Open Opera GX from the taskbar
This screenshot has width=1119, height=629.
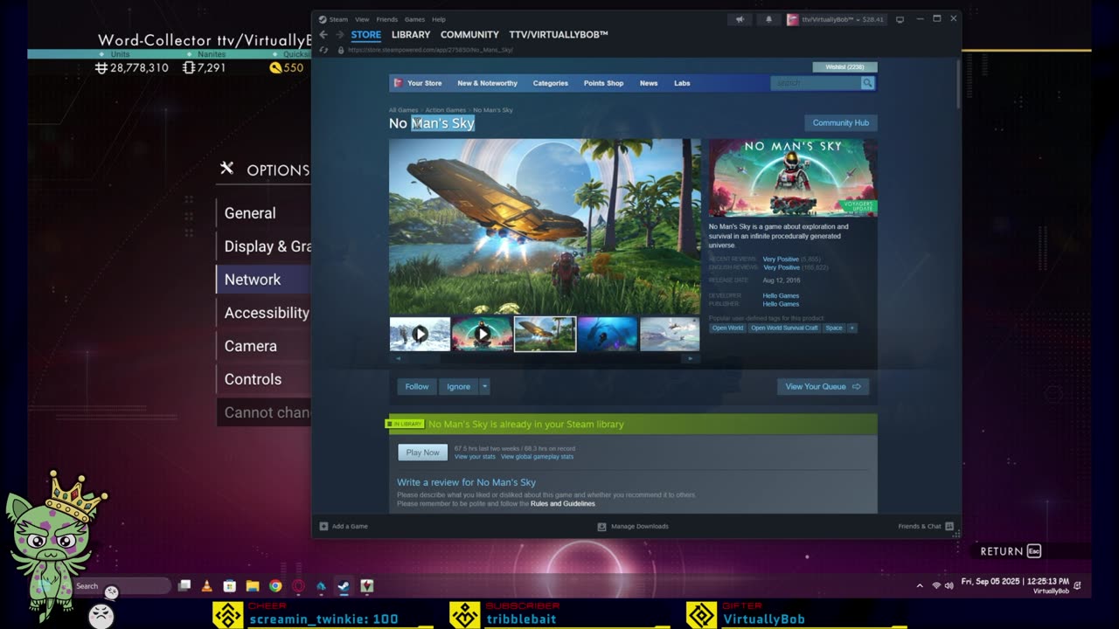click(298, 586)
